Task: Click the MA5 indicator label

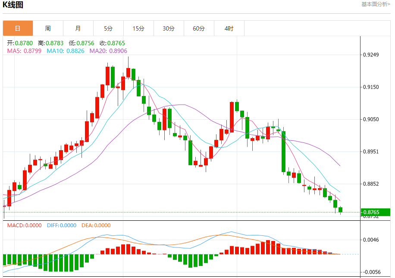Action: [24, 51]
